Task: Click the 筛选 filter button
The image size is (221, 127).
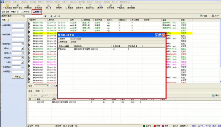Action: point(18,77)
